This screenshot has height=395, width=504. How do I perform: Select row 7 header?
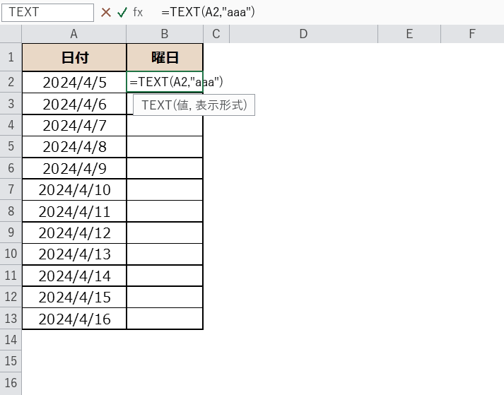coord(11,189)
